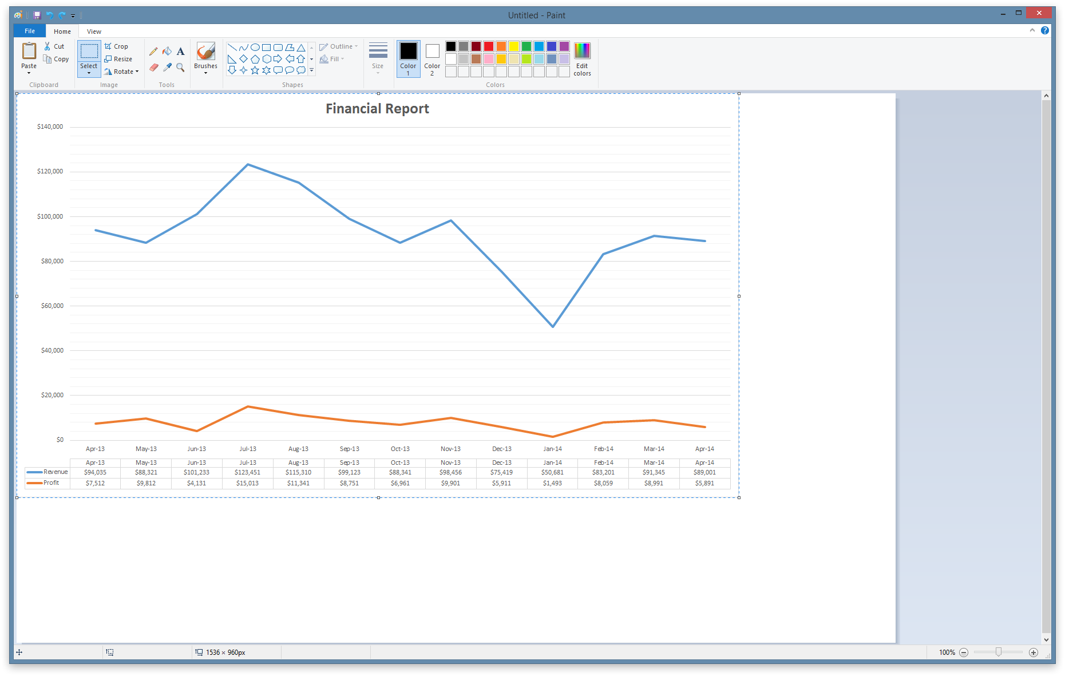Select the Five-point star shape
1065x676 pixels.
click(x=255, y=70)
